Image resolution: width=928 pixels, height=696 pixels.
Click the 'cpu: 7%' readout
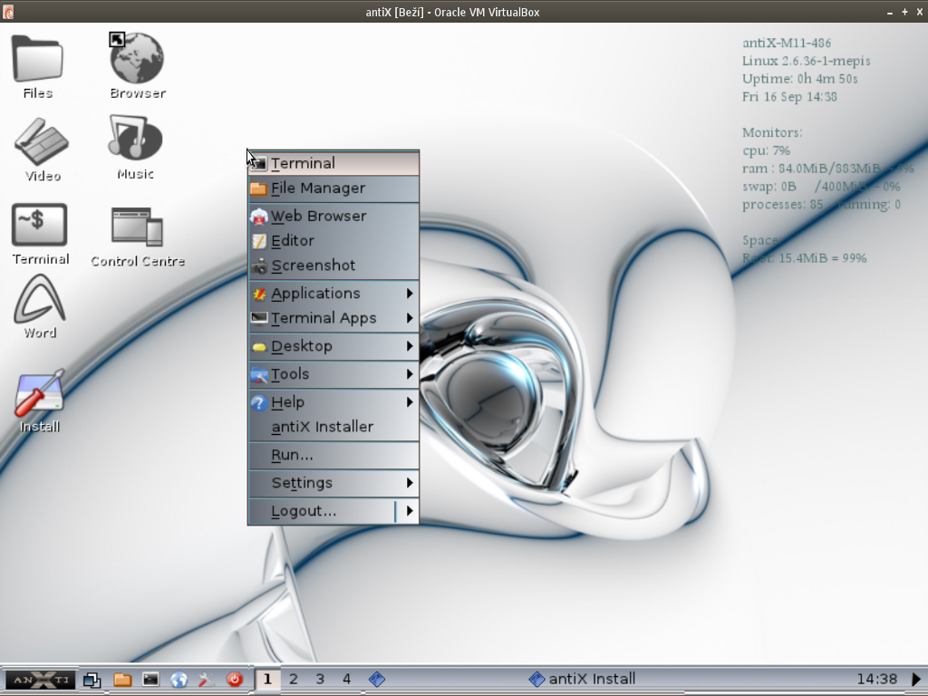(766, 150)
